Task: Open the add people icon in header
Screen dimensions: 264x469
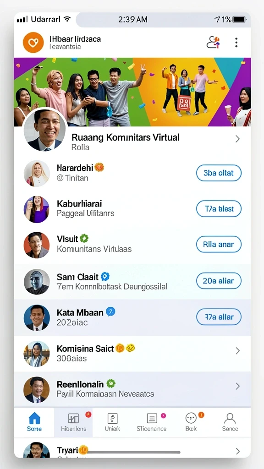Action: [213, 43]
